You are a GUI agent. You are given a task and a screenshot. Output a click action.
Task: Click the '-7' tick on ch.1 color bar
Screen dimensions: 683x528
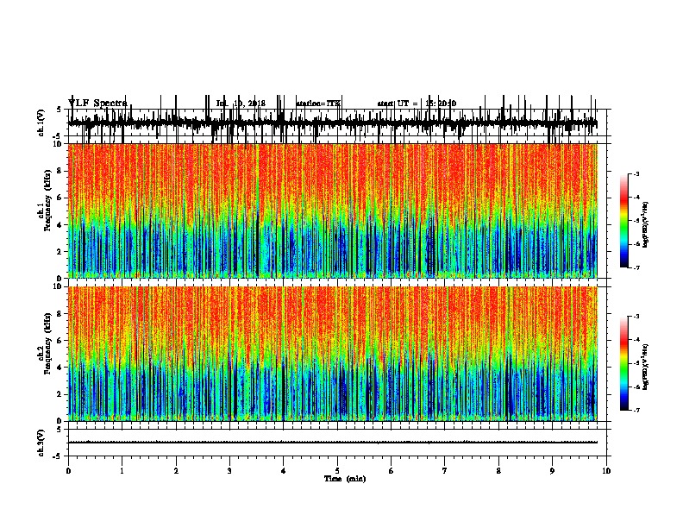[x=636, y=267]
